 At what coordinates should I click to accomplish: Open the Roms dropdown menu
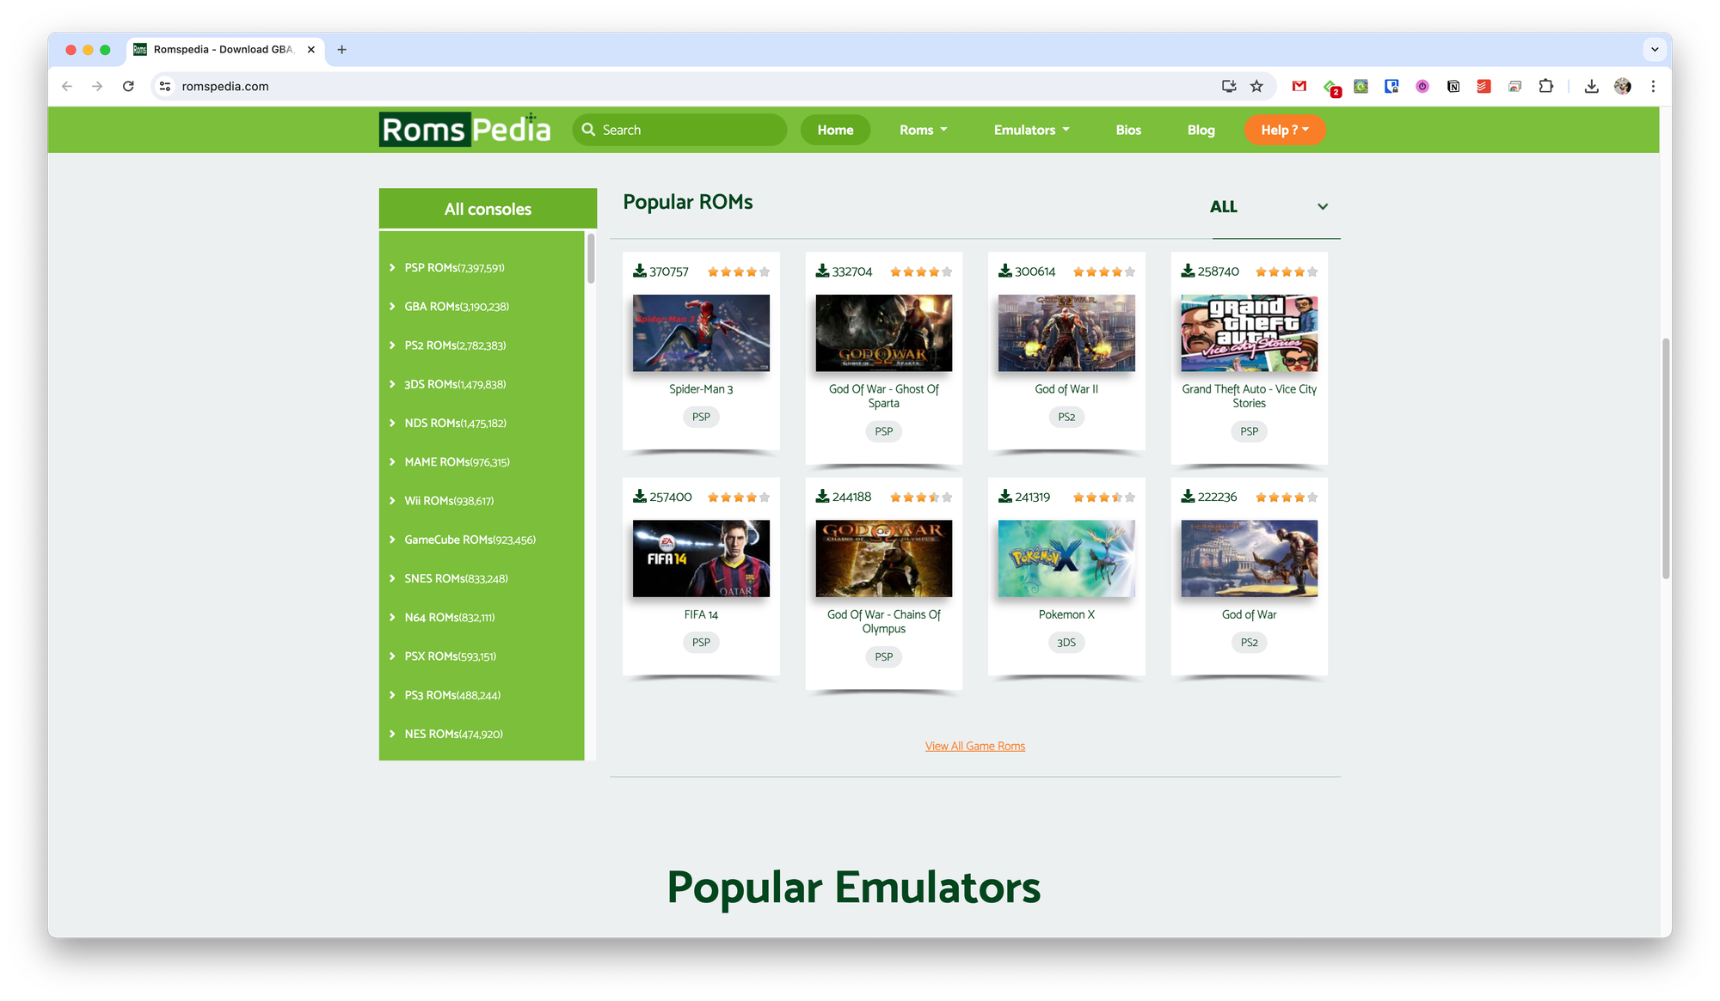923,130
